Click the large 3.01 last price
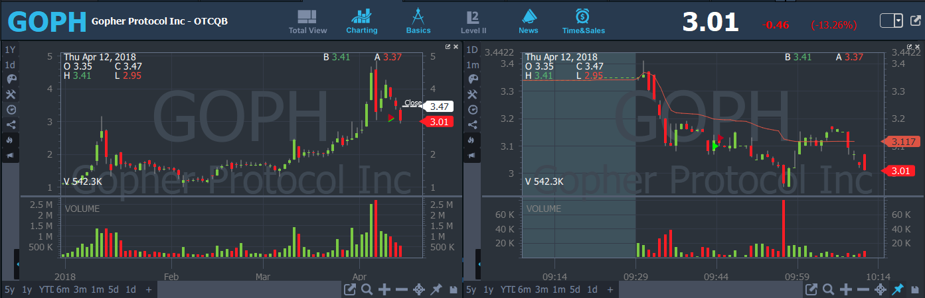The width and height of the screenshot is (925, 298). 711,23
